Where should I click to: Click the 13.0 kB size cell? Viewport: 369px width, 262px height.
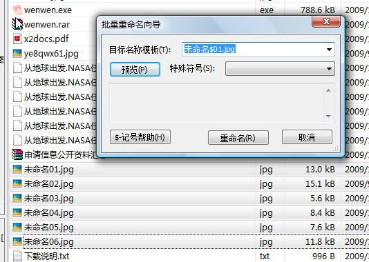coord(320,170)
